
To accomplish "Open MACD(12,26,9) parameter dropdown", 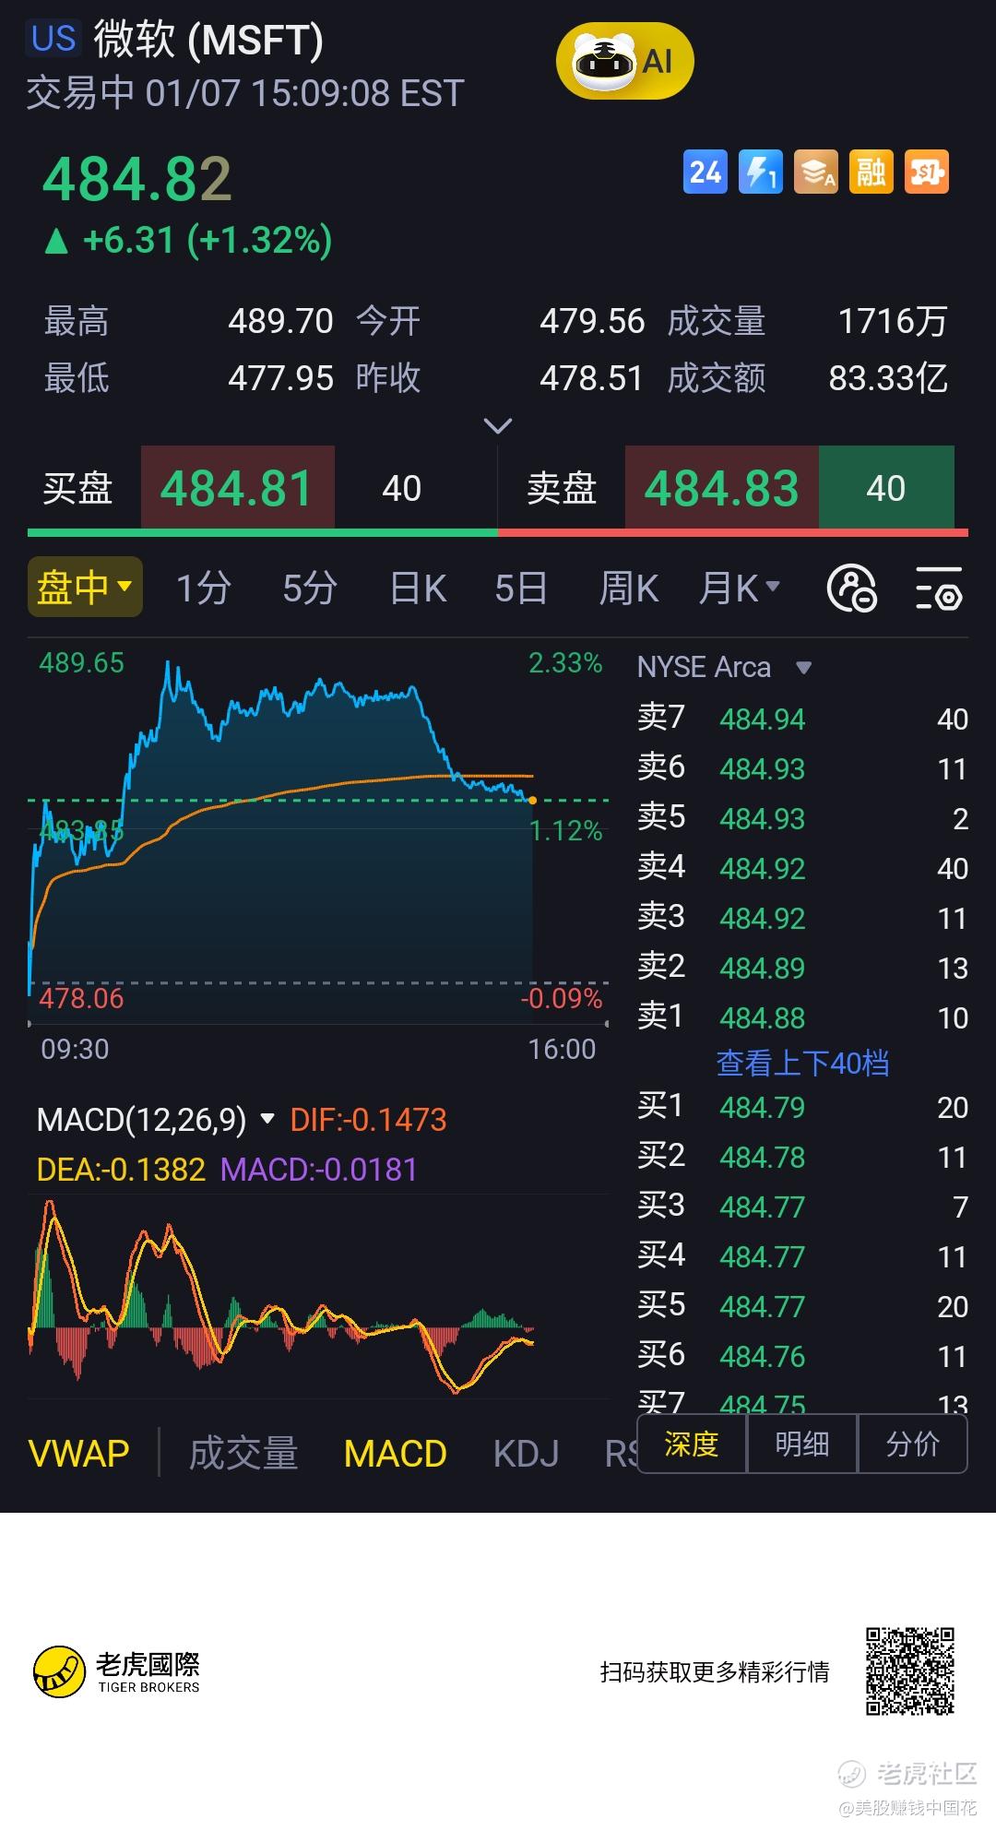I will click(156, 1120).
